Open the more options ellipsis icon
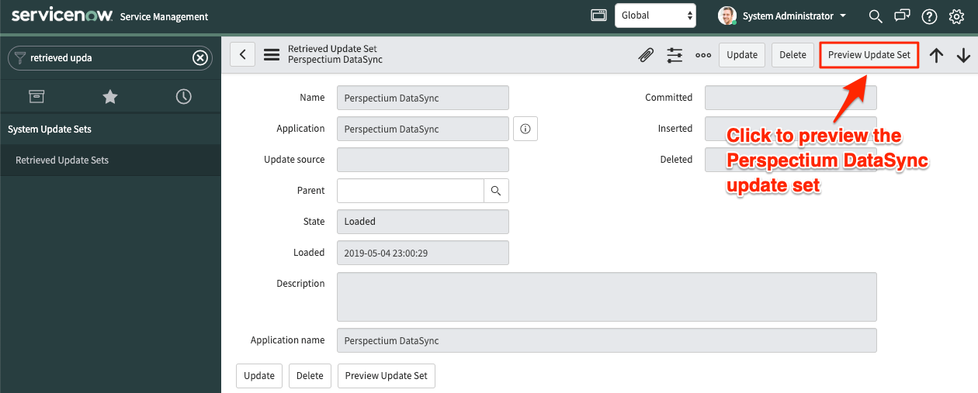The width and height of the screenshot is (978, 393). pyautogui.click(x=703, y=55)
